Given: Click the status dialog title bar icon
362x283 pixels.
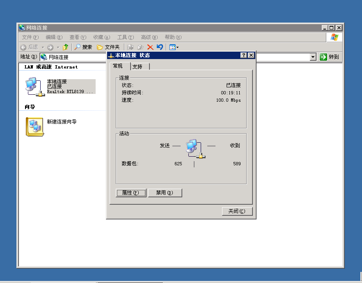Looking at the screenshot, I should click(111, 56).
